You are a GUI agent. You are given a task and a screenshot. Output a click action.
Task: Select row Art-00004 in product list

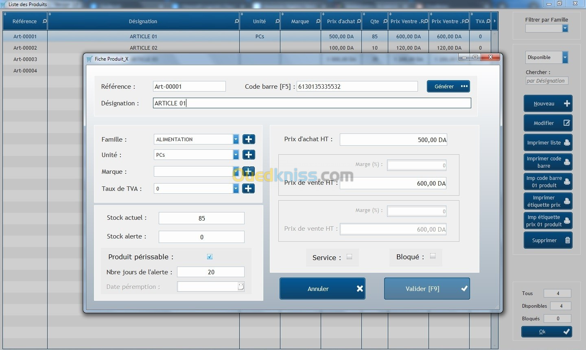tap(25, 70)
